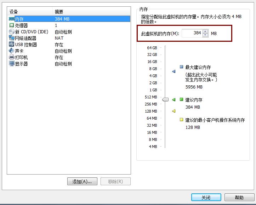Click the green recommended memory arrow marker

click(x=174, y=99)
